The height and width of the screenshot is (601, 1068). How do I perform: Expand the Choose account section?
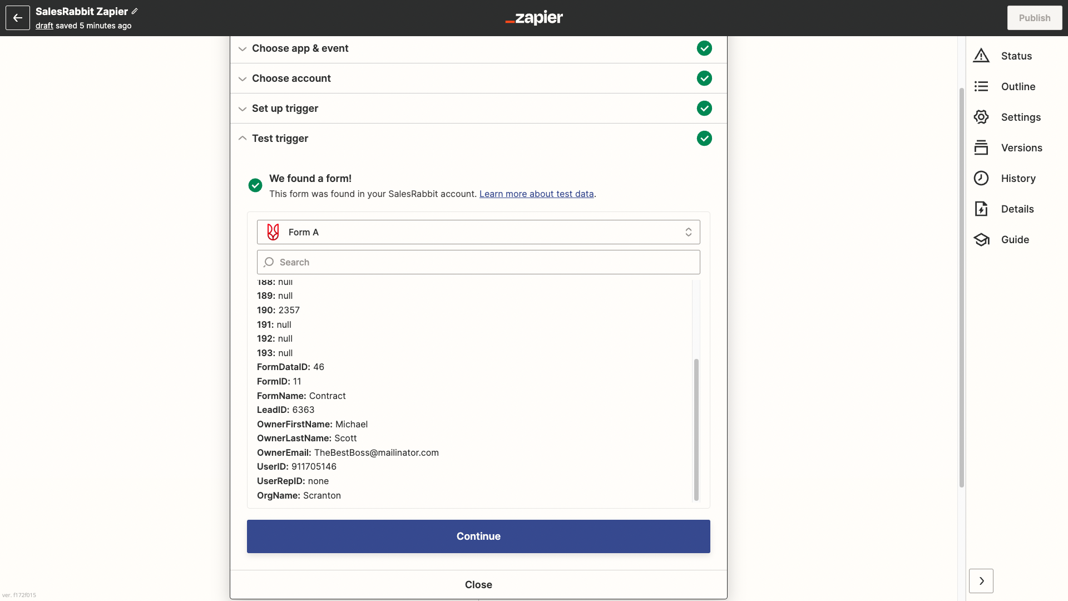pos(478,78)
